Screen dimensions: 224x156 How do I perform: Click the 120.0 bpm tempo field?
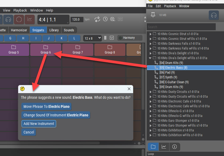pyautogui.click(x=77, y=20)
